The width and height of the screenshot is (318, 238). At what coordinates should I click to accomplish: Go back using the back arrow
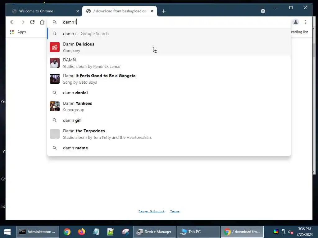(12, 22)
